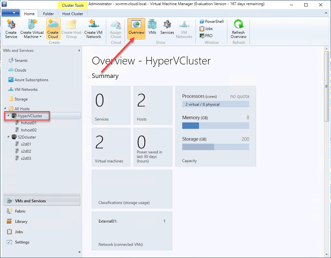Show the Services view
Image resolution: width=331 pixels, height=258 pixels.
167,27
